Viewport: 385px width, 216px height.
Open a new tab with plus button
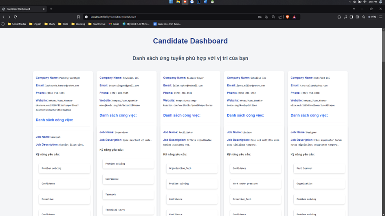(x=51, y=9)
